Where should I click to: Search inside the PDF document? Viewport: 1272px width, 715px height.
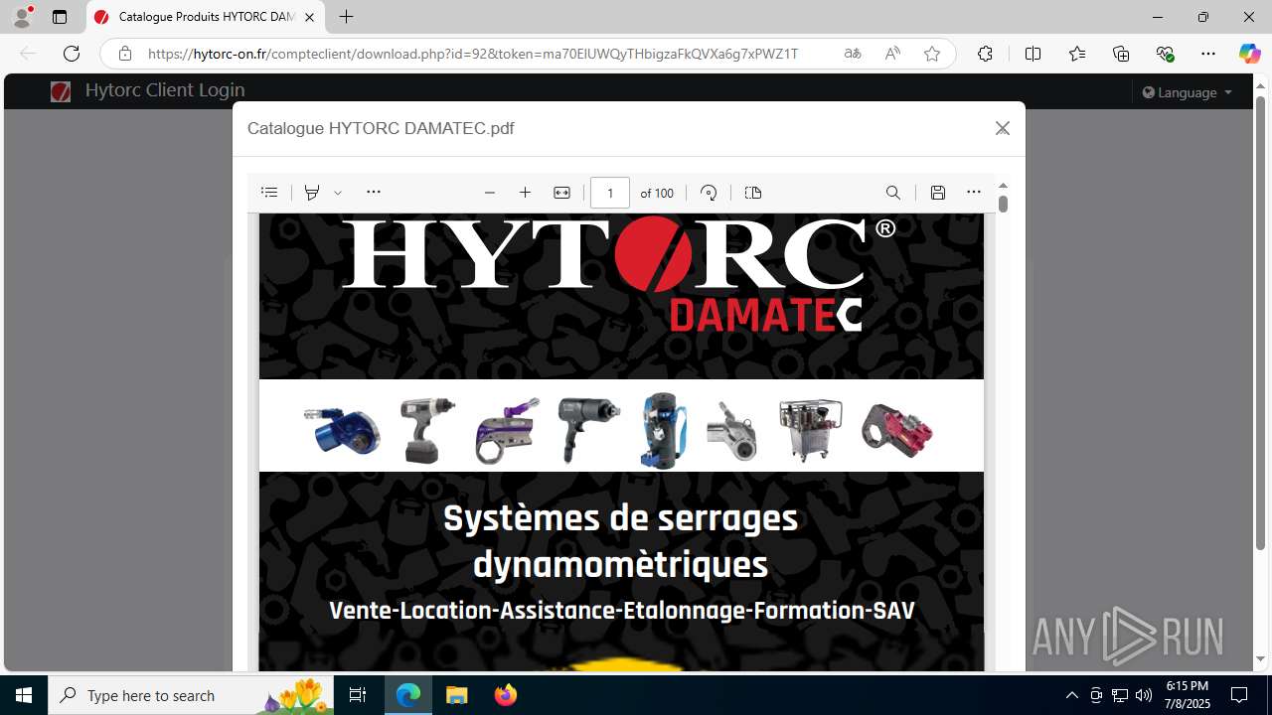pos(893,193)
